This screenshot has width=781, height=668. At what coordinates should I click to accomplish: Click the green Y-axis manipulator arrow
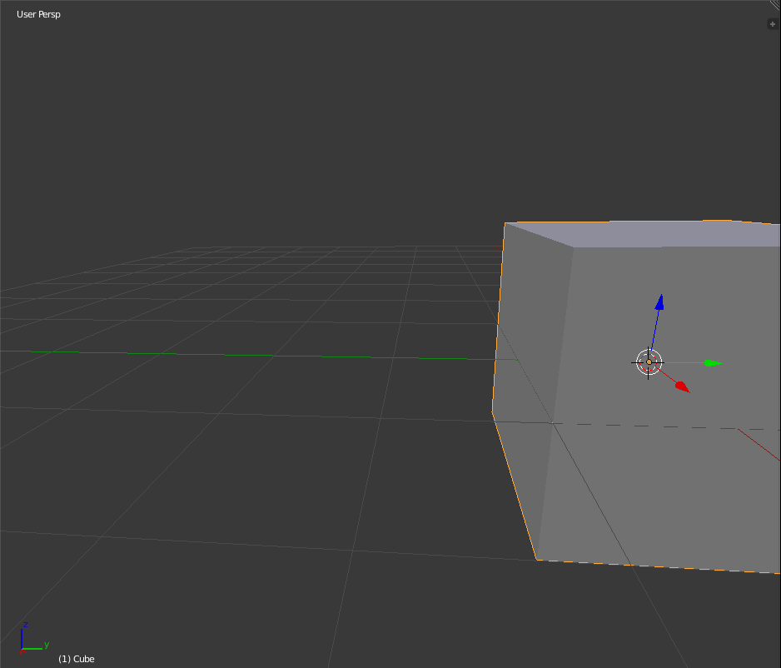714,363
